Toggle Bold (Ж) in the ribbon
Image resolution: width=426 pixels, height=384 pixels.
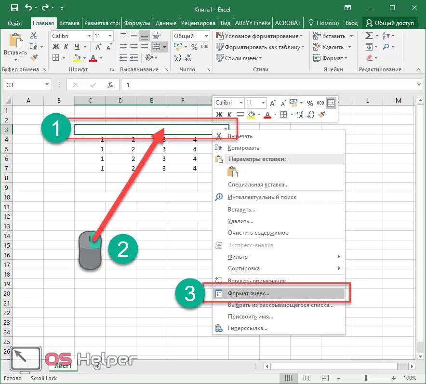(56, 47)
